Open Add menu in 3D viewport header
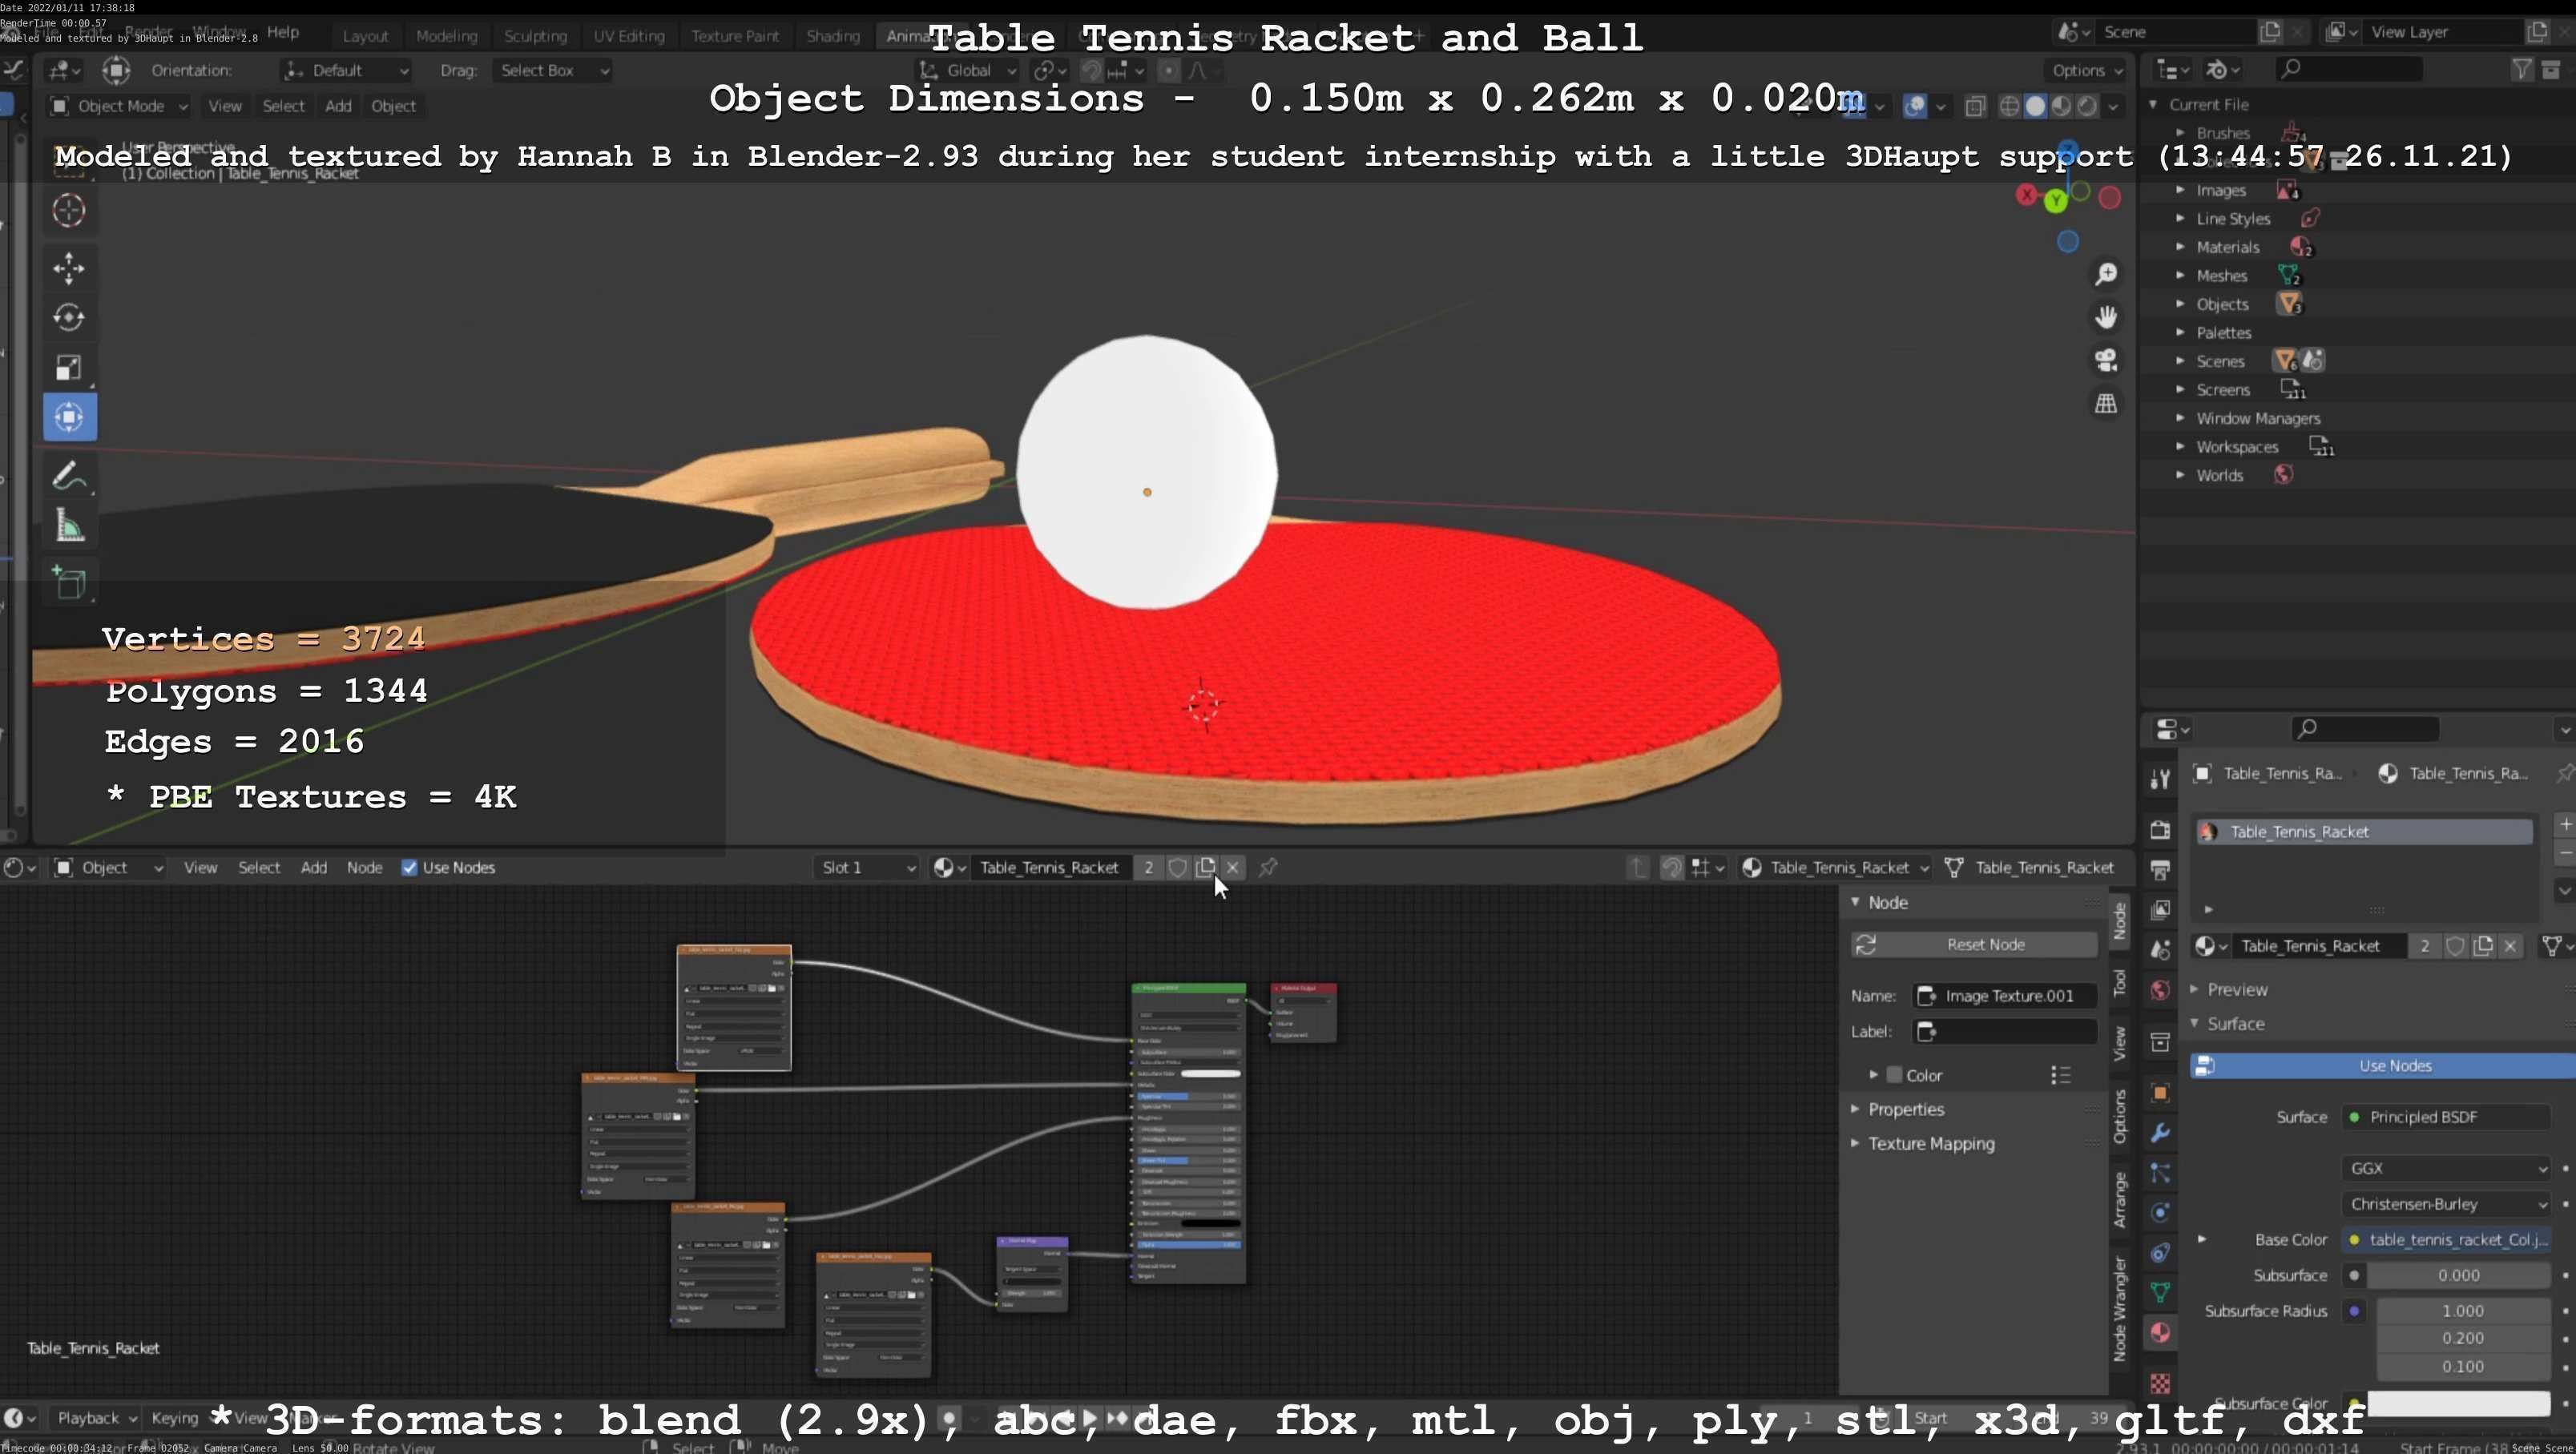 pyautogui.click(x=338, y=106)
